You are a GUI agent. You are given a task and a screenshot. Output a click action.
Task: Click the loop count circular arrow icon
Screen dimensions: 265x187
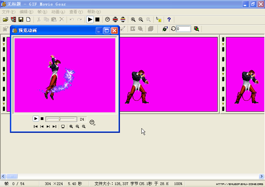[x=173, y=29]
